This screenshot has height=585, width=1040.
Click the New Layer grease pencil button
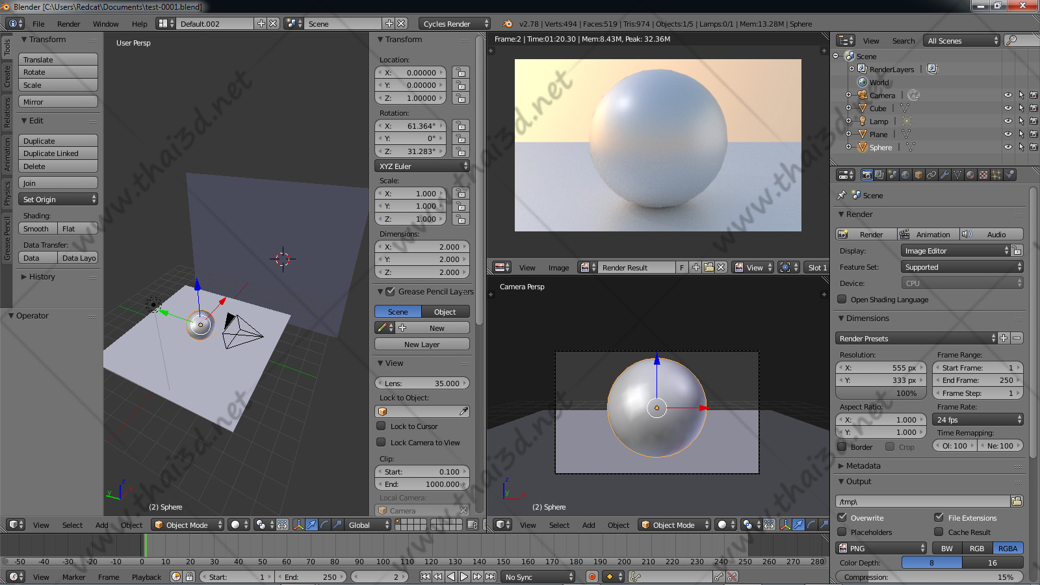422,344
